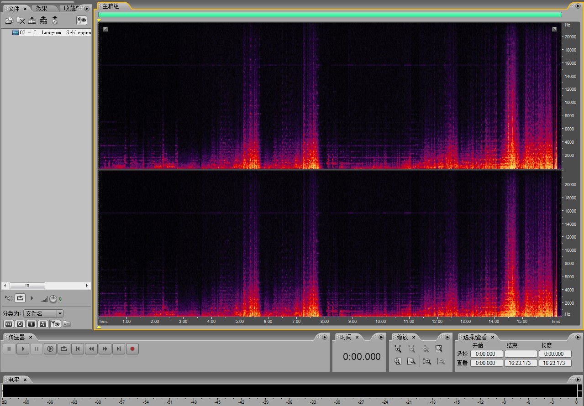
Task: Click the Fast Forward transport button
Action: coord(105,349)
